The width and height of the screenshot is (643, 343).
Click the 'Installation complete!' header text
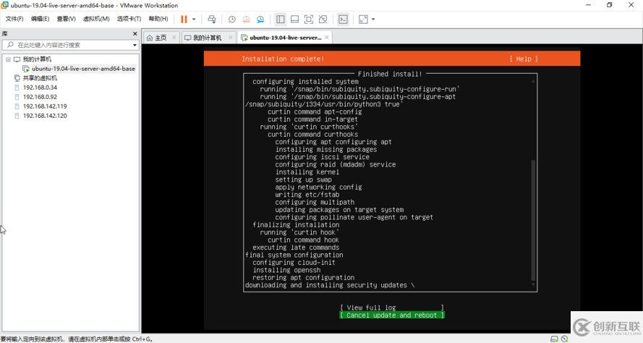pyautogui.click(x=283, y=59)
